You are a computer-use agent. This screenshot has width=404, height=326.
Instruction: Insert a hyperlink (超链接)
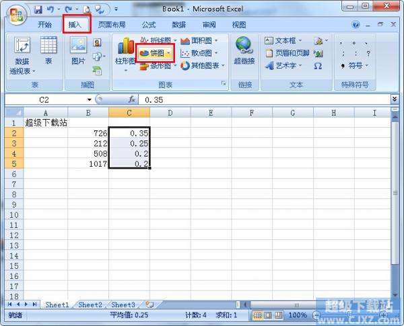[x=244, y=50]
